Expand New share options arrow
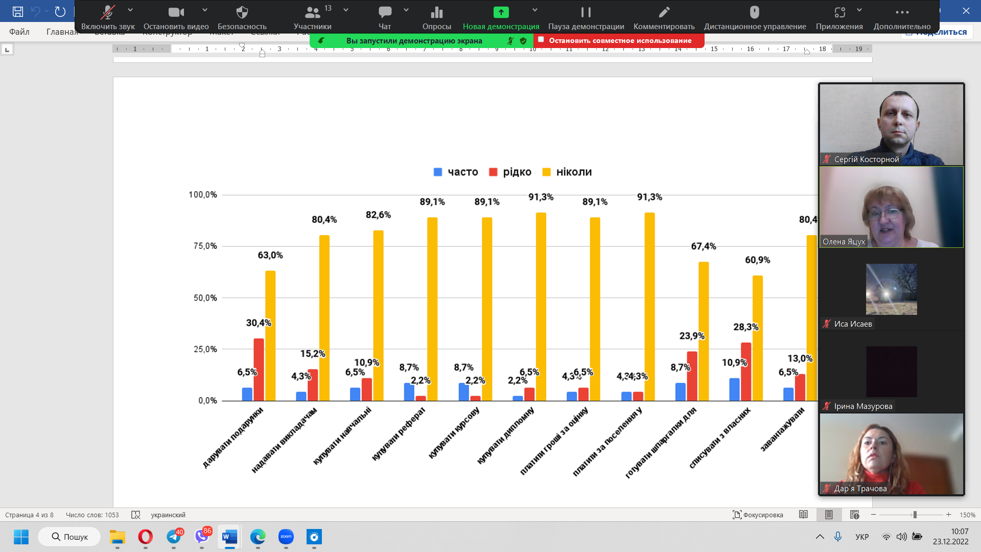 pos(535,10)
